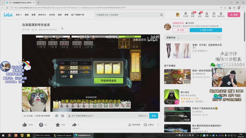This screenshot has width=246, height=138.
Task: Open more options beside 记笔记
Action: tap(158, 125)
